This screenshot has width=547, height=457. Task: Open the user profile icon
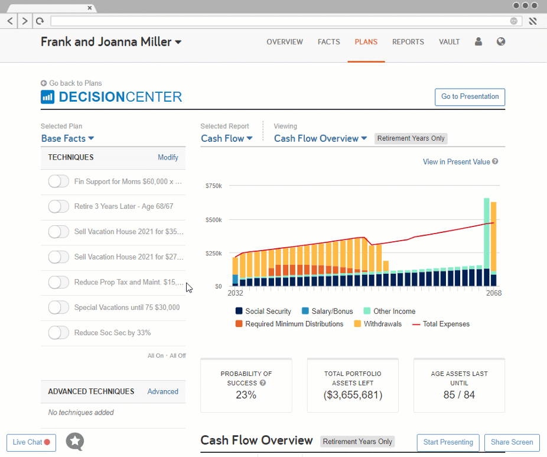pyautogui.click(x=478, y=41)
